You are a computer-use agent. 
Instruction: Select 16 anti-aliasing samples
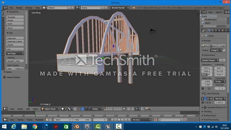click(211, 99)
